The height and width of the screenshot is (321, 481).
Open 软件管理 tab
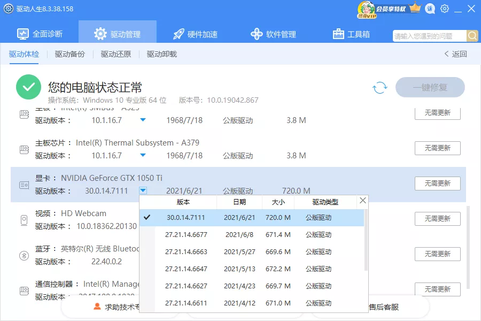click(x=273, y=34)
